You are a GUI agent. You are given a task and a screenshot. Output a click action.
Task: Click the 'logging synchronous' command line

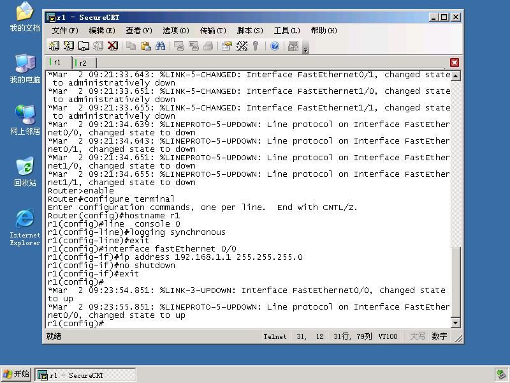pyautogui.click(x=136, y=232)
